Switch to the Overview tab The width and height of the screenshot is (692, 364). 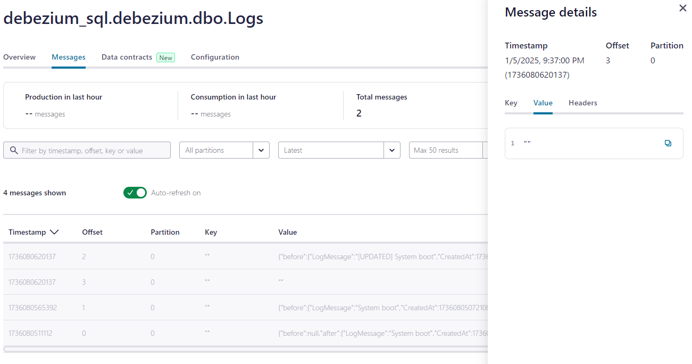pyautogui.click(x=19, y=57)
